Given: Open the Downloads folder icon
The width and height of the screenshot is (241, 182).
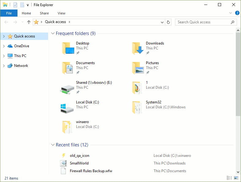Looking at the screenshot, I should click(x=138, y=48).
